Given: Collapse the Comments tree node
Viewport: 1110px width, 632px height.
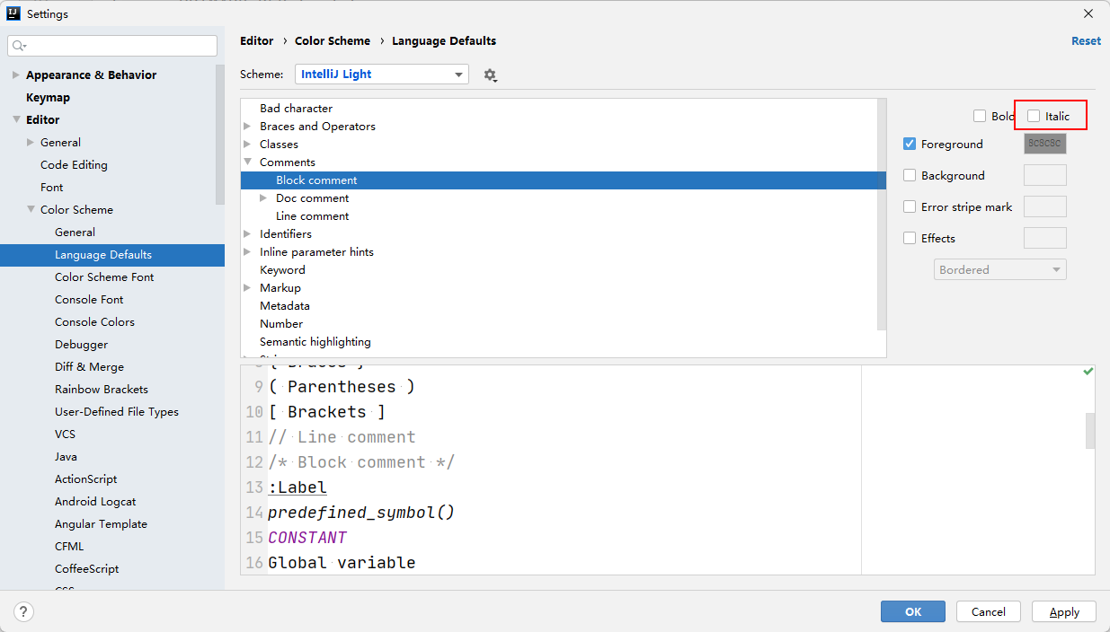Looking at the screenshot, I should pos(247,162).
